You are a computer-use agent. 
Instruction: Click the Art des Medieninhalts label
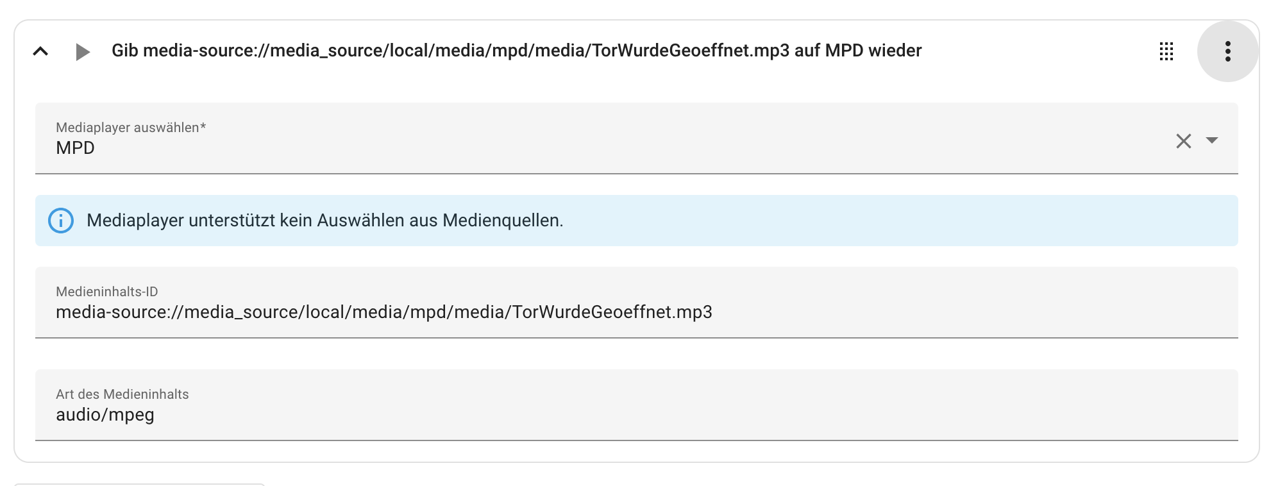[x=122, y=394]
